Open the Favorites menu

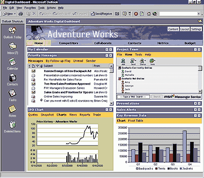[30, 8]
